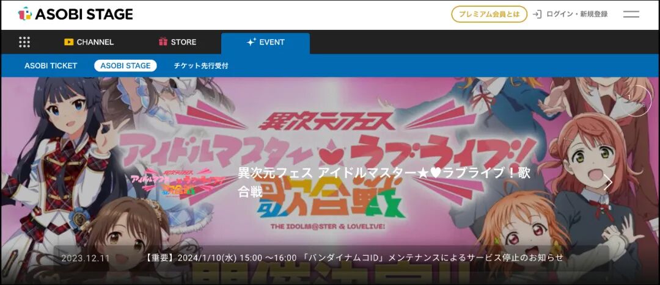Open the hamburger menu
660x285 pixels.
tap(631, 14)
